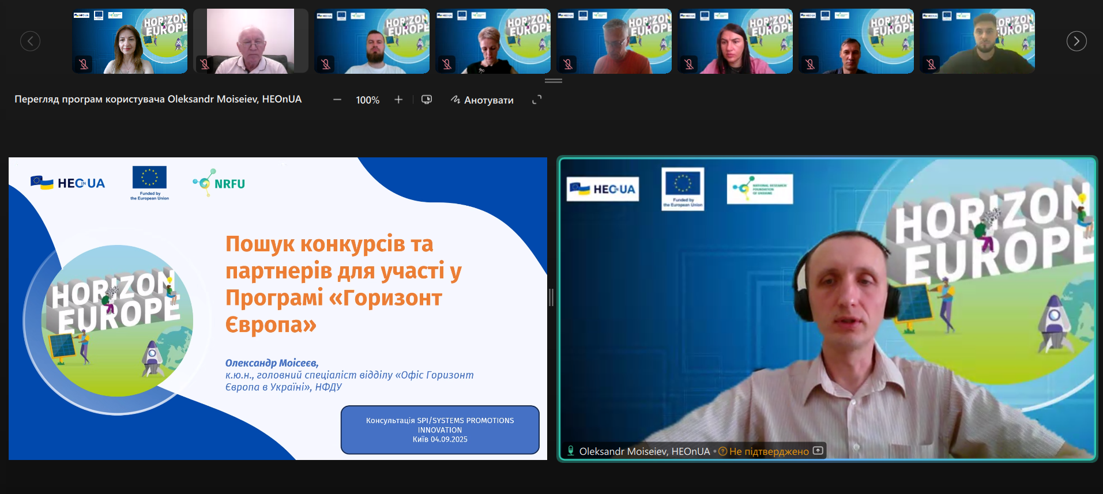Click the Київ 04.09.2025 text on slide
This screenshot has width=1103, height=494.
[440, 439]
